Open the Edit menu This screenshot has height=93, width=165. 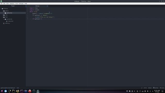4,4
